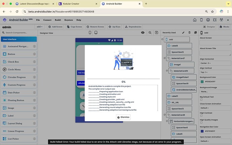Screen dimensions: 232x145
Task: Toggle the Big Default Text checkbox
Action: coord(201,100)
